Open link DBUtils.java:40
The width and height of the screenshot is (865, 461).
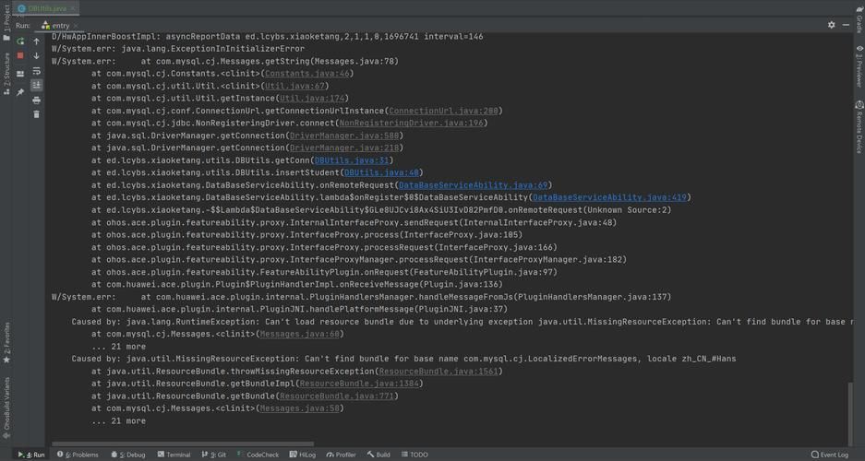381,172
